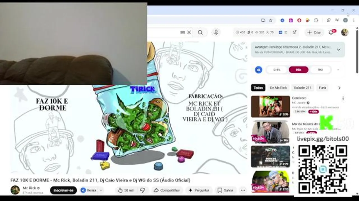The width and height of the screenshot is (359, 201).
Task: Open the install/cast icon in address bar
Action: [x=263, y=20]
